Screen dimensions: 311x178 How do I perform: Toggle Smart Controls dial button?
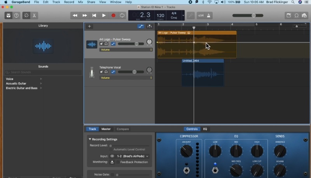[x=26, y=16]
